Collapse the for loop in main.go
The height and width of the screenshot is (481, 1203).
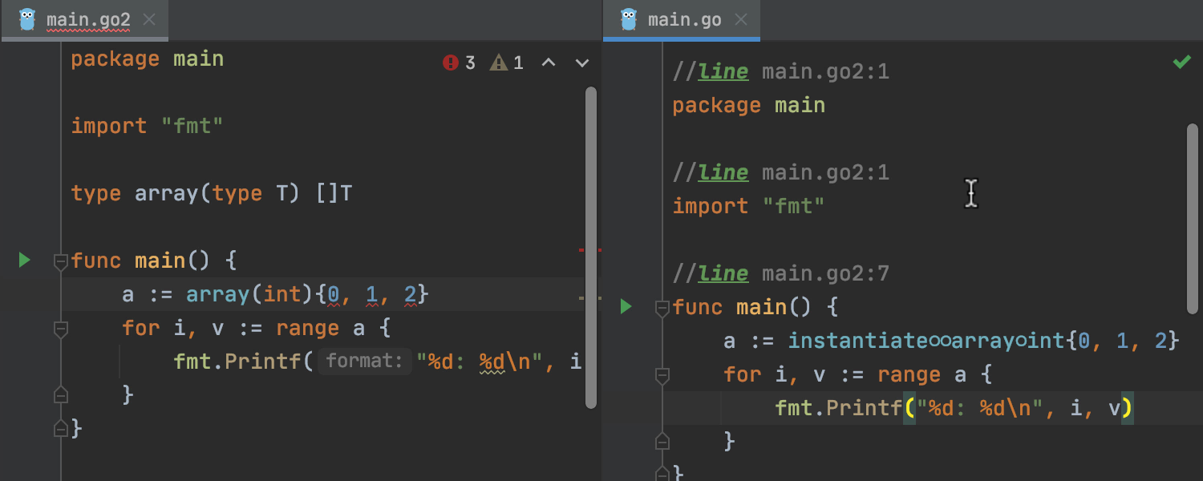click(662, 374)
